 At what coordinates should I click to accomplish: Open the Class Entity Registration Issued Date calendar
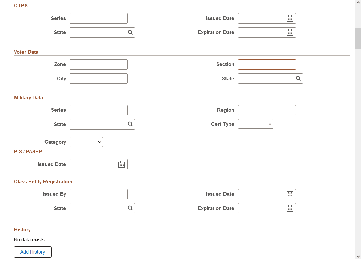(x=290, y=194)
